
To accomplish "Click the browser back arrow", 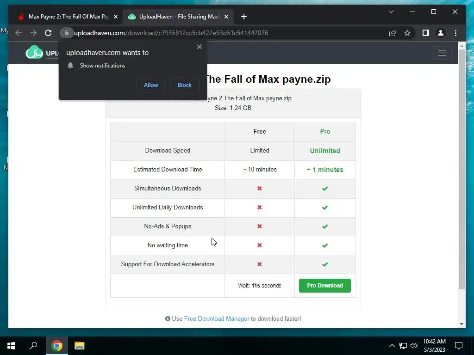I will tap(19, 33).
